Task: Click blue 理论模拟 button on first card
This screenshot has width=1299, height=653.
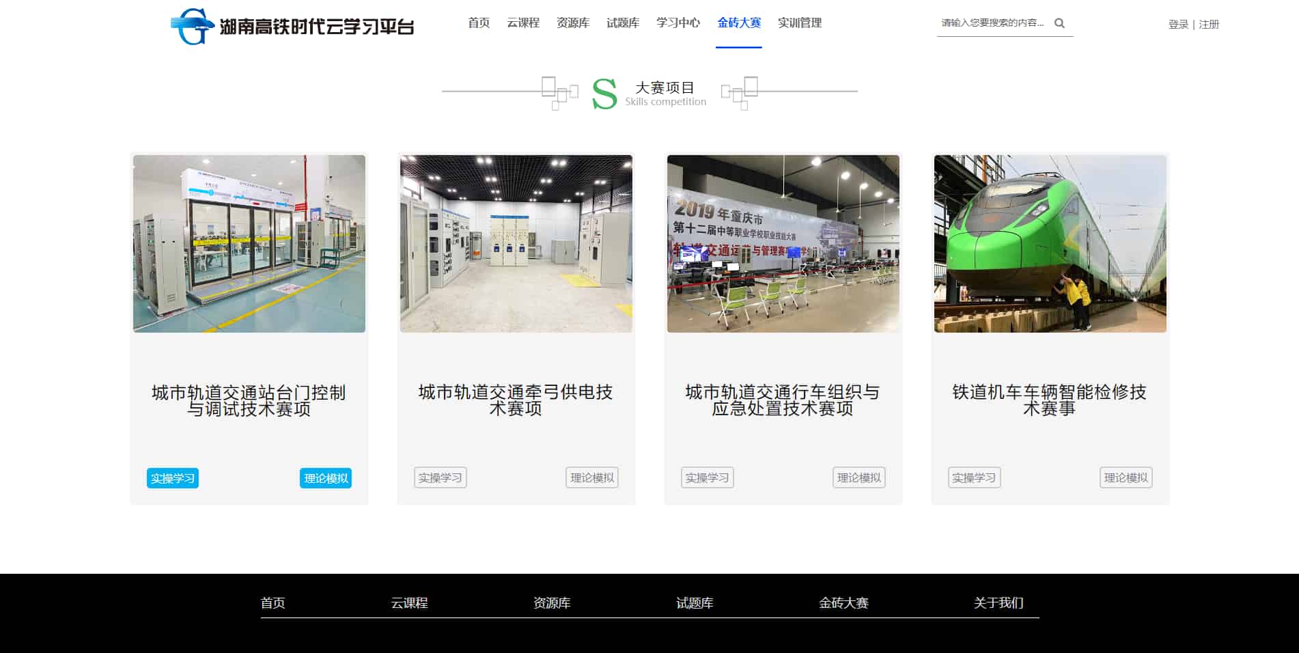Action: [326, 478]
